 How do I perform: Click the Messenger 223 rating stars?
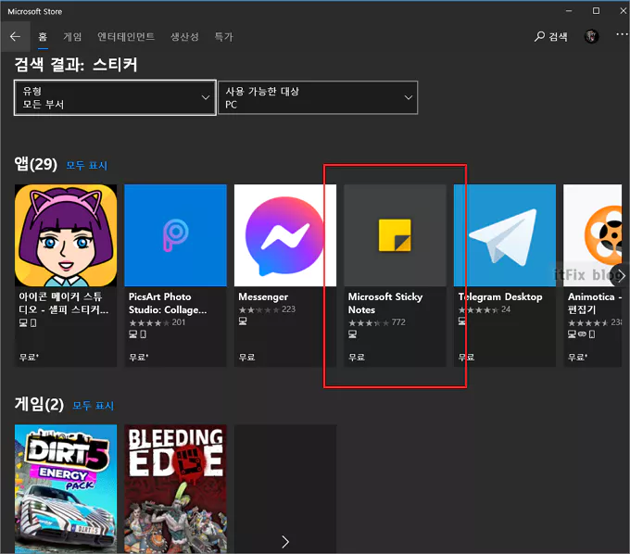[x=267, y=309]
